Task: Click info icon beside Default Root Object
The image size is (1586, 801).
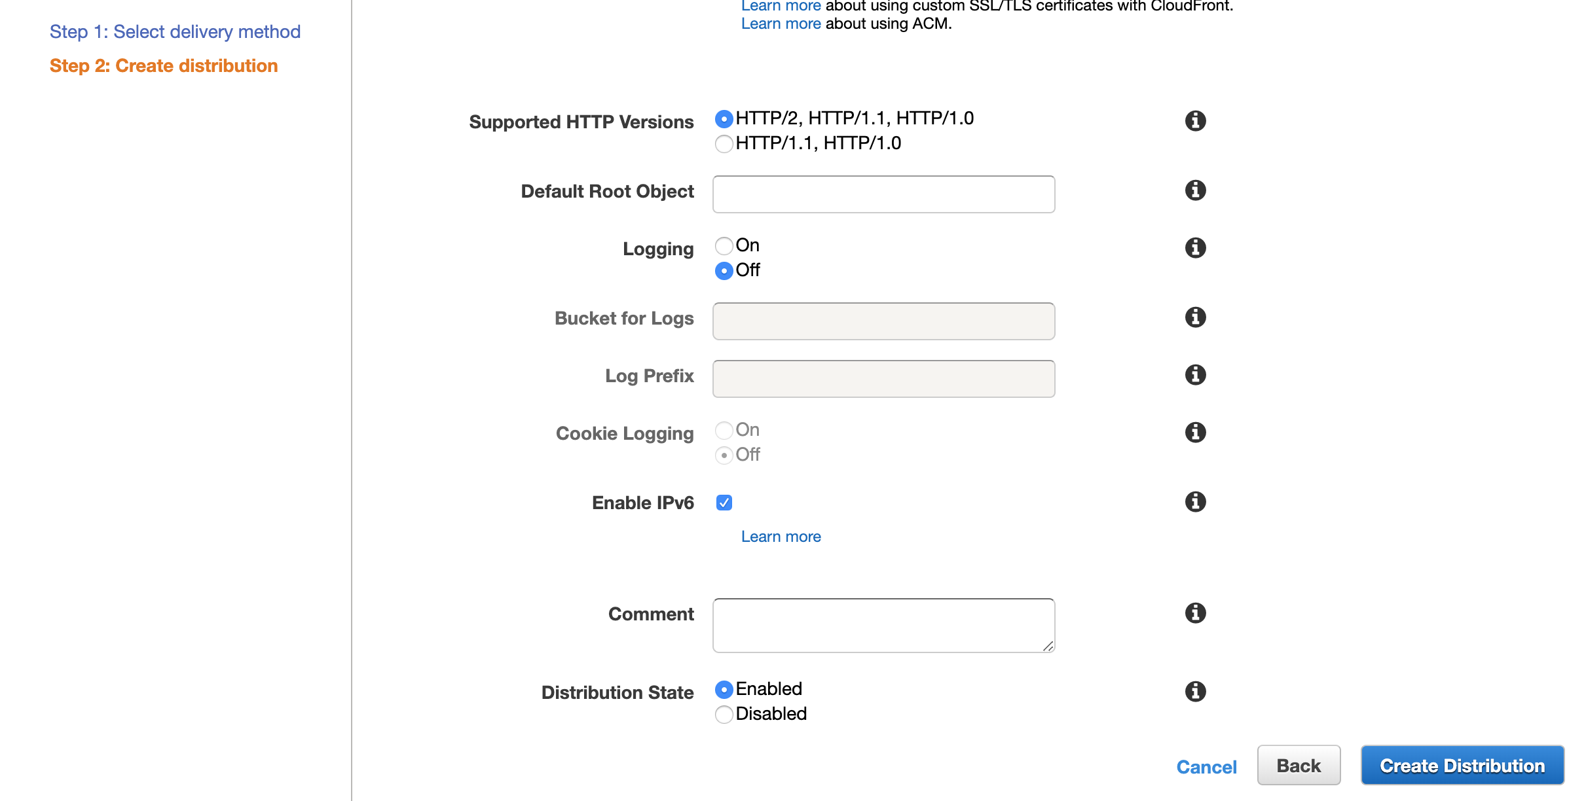Action: point(1195,190)
